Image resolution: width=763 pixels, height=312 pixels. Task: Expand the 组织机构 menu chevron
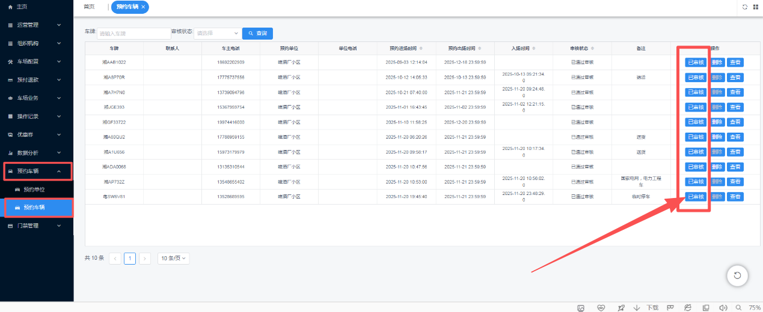(59, 43)
